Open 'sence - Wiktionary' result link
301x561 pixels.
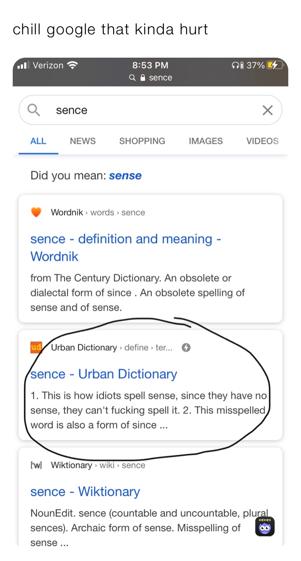click(85, 491)
